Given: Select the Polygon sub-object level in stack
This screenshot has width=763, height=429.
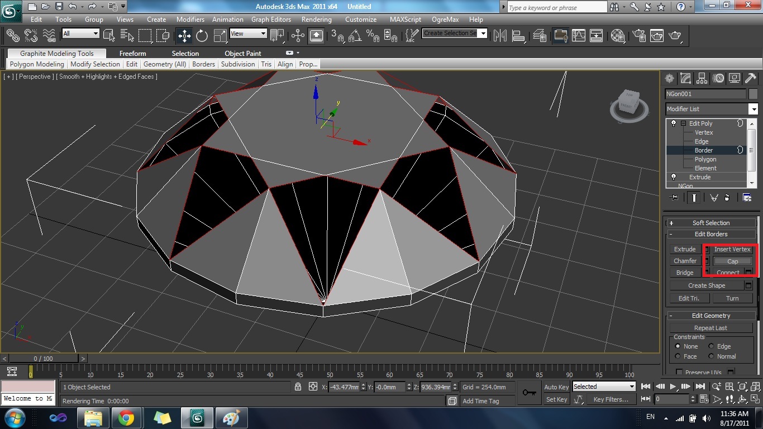Looking at the screenshot, I should (x=705, y=159).
